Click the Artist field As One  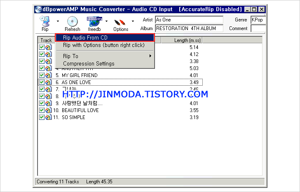(x=189, y=20)
